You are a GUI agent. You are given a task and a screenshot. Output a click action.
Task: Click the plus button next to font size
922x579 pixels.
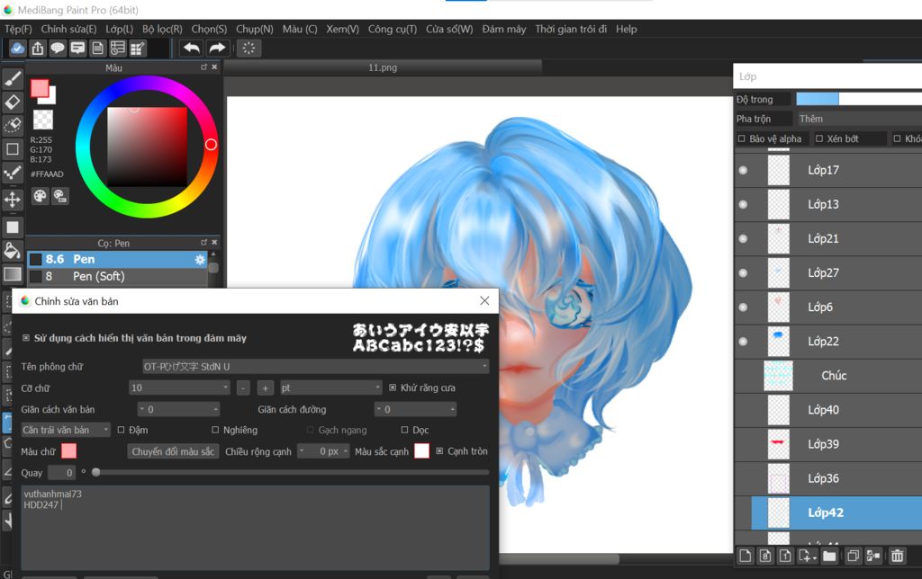point(266,387)
